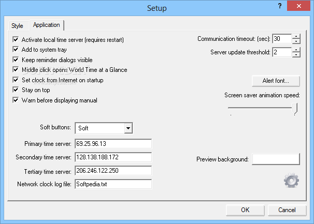314x224 pixels.
Task: Decrease Communication timeout with down arrow
Action: [x=296, y=41]
